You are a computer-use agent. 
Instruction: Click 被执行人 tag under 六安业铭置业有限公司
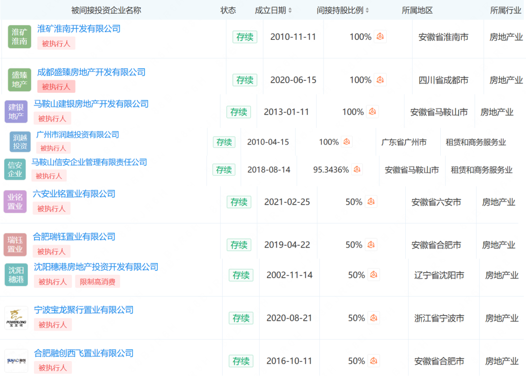pos(51,209)
